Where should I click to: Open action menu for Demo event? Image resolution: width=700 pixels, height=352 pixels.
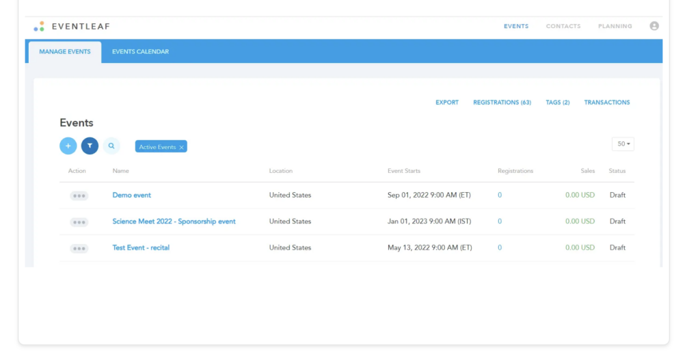coord(79,195)
